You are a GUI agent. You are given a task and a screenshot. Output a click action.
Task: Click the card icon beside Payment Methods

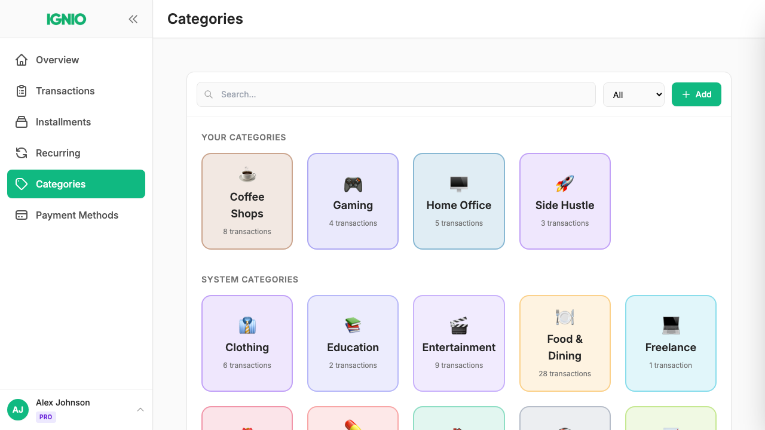click(22, 215)
